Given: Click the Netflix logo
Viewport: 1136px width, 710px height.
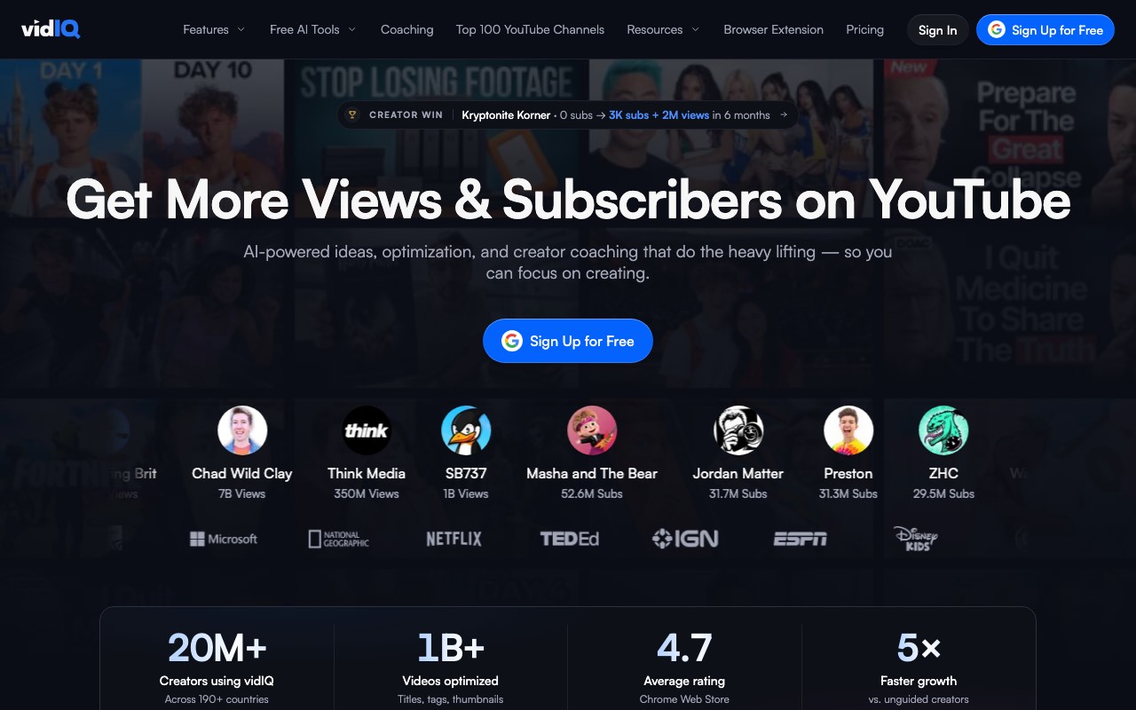Looking at the screenshot, I should point(454,539).
